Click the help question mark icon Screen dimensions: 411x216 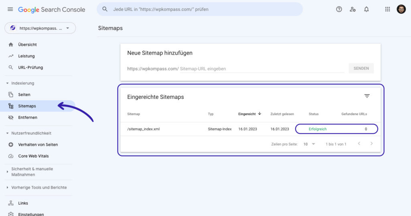[x=339, y=9]
